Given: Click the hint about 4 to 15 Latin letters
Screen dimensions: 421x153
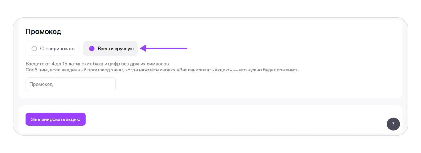Looking at the screenshot, I should 98,64.
